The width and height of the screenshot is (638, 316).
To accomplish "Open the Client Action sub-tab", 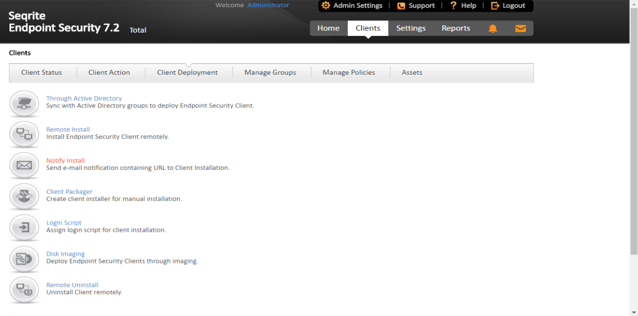I will point(109,72).
